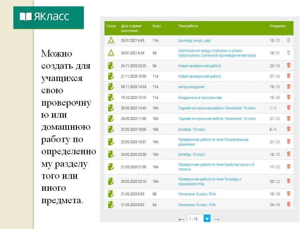The width and height of the screenshot is (305, 229).
Task: Delete the Тетраэдр и параллелепипед test
Action: point(288,181)
